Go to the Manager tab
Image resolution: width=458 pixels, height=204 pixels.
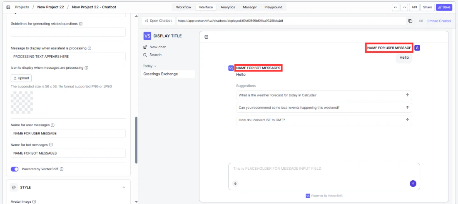[250, 7]
